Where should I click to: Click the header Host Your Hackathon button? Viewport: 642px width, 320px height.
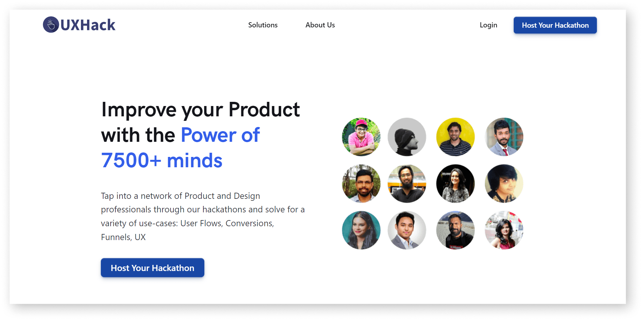(x=555, y=25)
